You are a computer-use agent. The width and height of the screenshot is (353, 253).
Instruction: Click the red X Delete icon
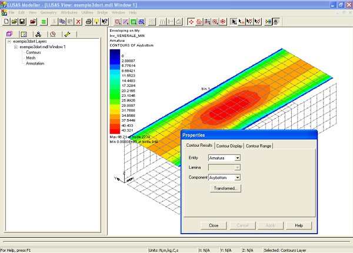pos(78,22)
